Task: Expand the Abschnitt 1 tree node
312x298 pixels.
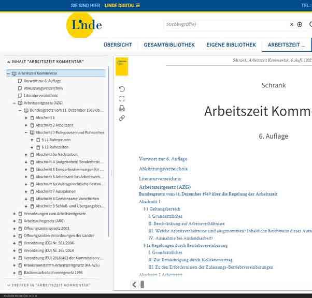Action: point(26,118)
